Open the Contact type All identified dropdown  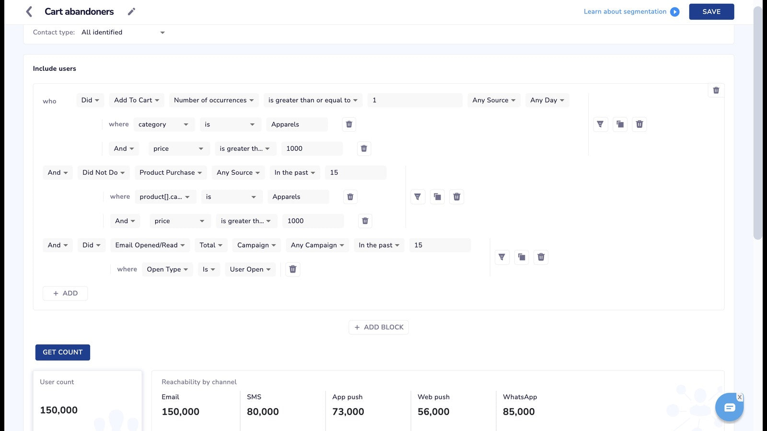pyautogui.click(x=122, y=32)
